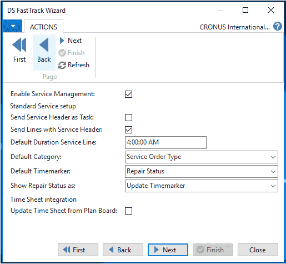The width and height of the screenshot is (286, 264).
Task: Maximize the DS FastTrack Wizard window
Action: click(245, 10)
